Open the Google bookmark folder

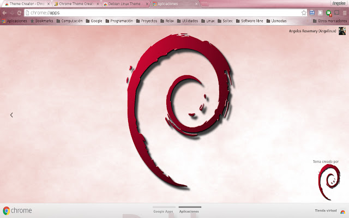click(94, 21)
